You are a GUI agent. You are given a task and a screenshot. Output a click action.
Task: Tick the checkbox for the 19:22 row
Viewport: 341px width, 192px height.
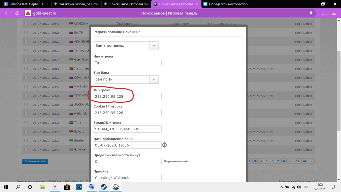pyautogui.click(x=26, y=41)
